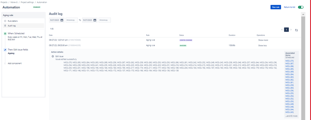Open associated issue MCG-267 link

[x=289, y=64]
